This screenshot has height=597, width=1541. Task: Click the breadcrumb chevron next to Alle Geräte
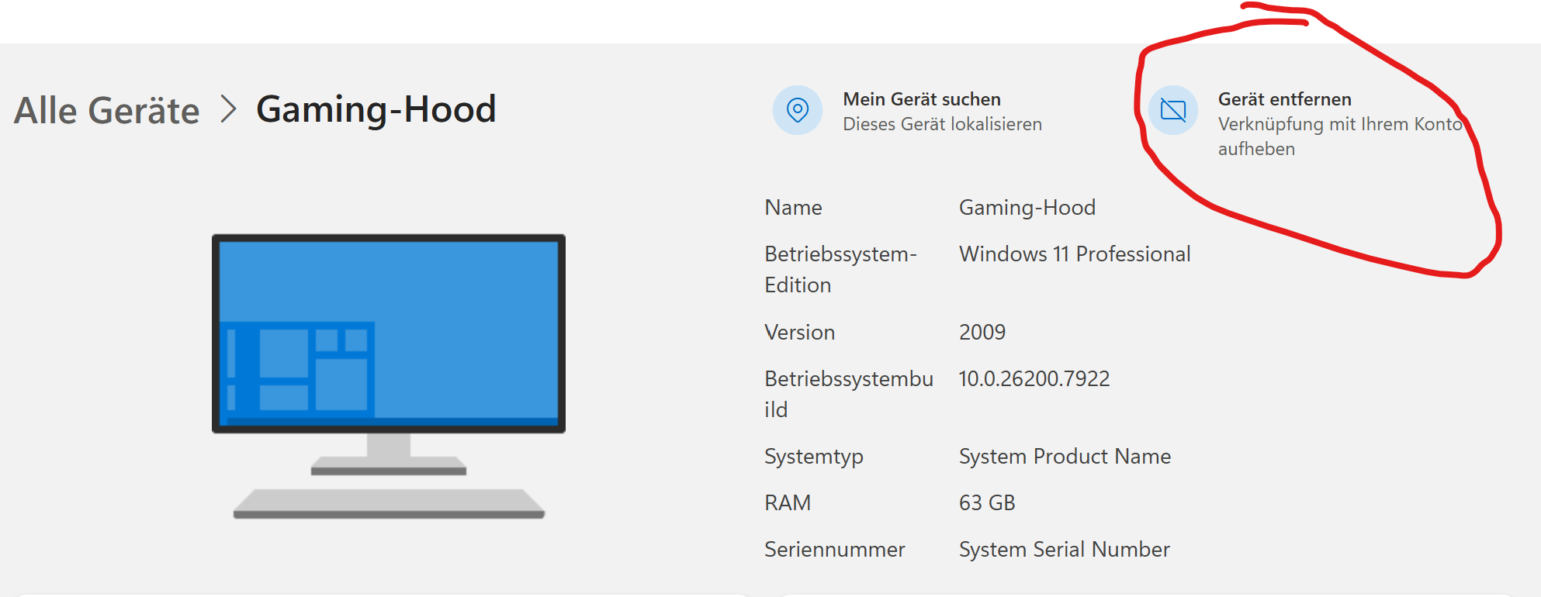[x=228, y=109]
